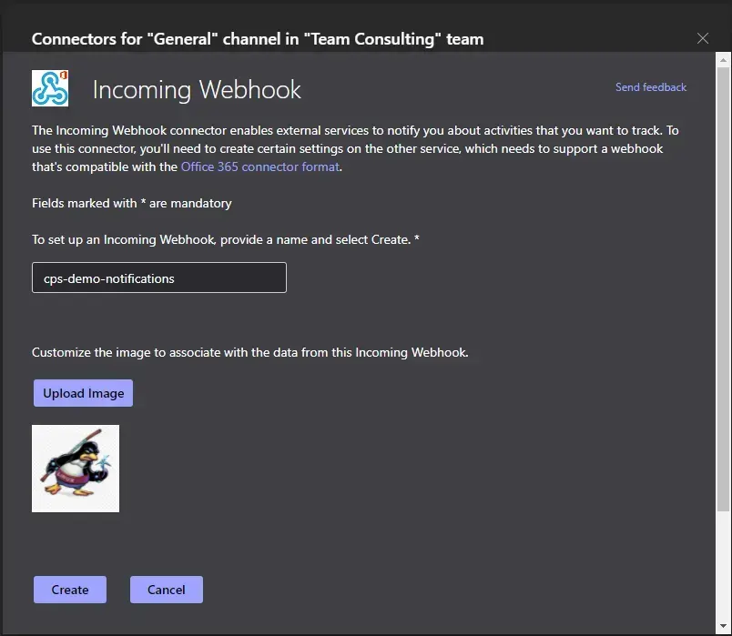Create the incoming webhook
Viewport: 732px width, 636px height.
point(70,590)
